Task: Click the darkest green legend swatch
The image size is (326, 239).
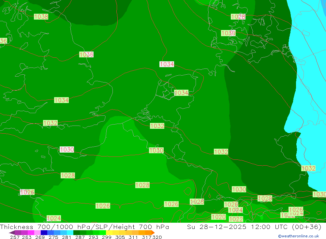Action: (77, 232)
